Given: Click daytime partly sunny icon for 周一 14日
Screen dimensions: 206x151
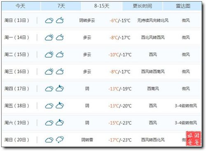Looking at the screenshot, I should (49, 37).
